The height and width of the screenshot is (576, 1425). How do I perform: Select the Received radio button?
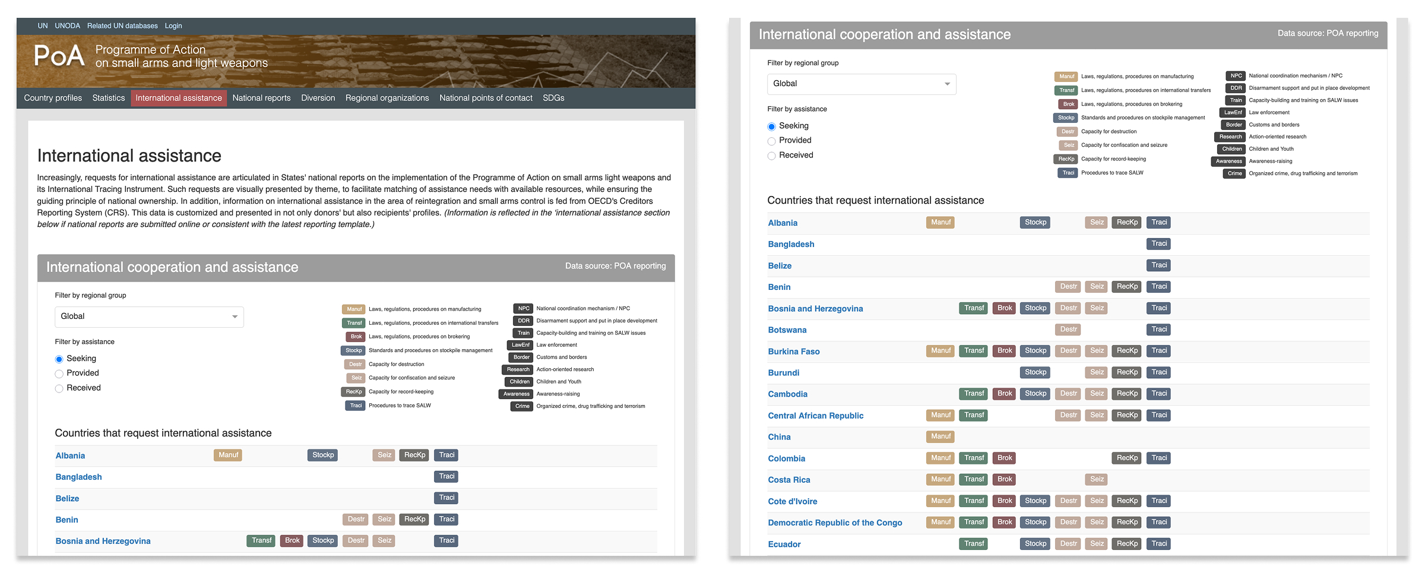click(x=59, y=388)
